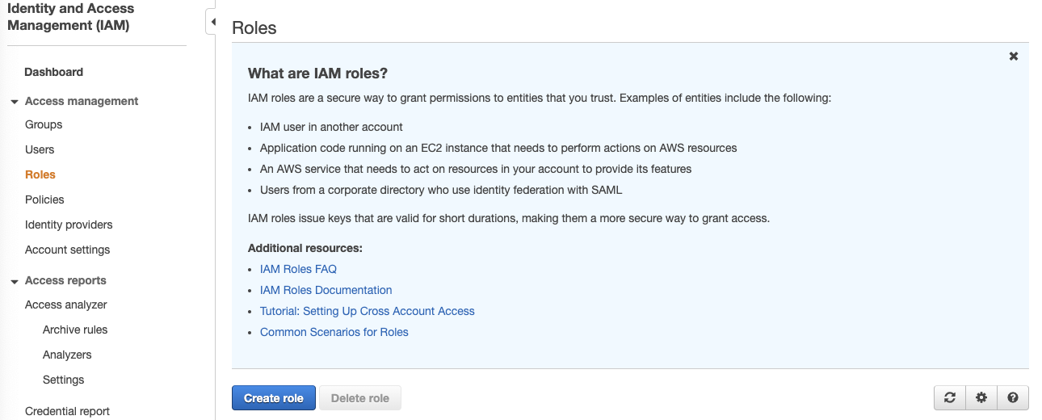Open Identity providers page

(69, 225)
